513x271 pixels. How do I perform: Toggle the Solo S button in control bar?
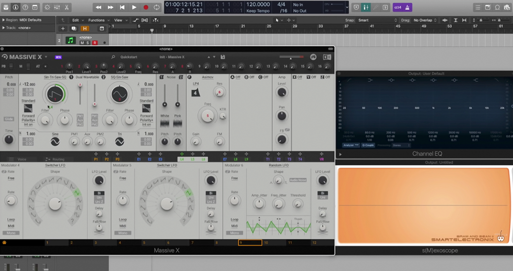pos(385,7)
